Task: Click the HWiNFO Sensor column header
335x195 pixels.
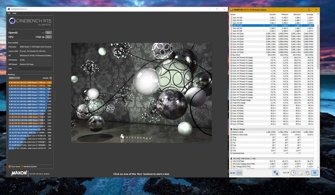Action: (x=247, y=14)
